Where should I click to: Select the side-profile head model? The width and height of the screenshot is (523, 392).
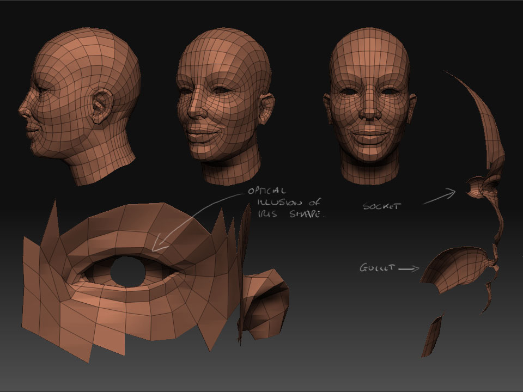(80, 106)
